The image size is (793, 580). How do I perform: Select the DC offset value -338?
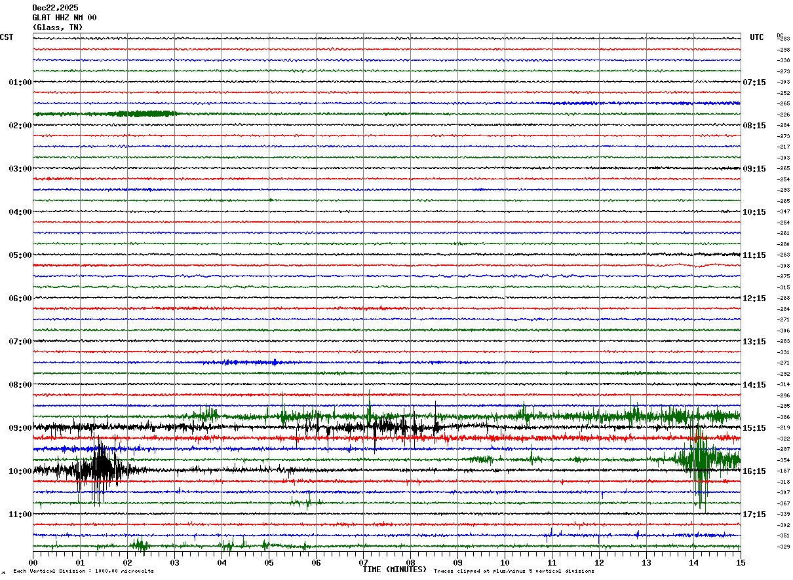(x=783, y=60)
